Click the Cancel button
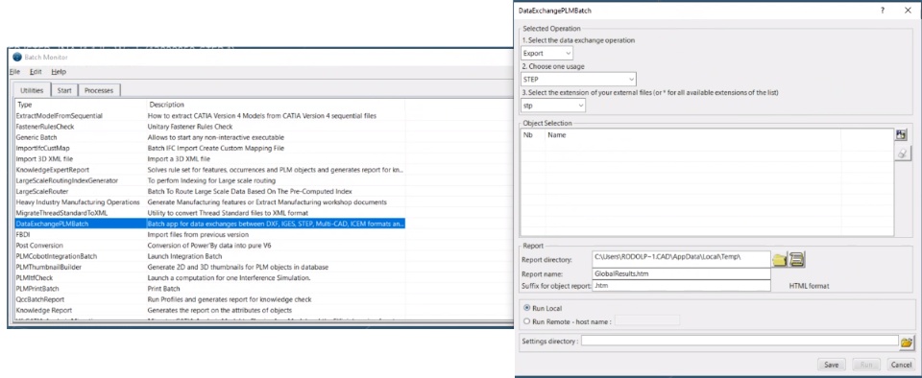Screen dimensions: 922x378 (x=902, y=365)
